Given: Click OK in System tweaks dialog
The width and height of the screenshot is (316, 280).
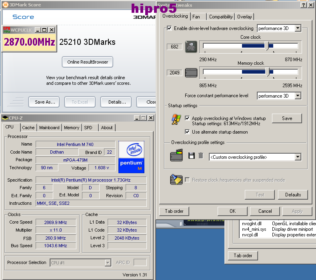Looking at the screenshot, I should coord(232,211).
